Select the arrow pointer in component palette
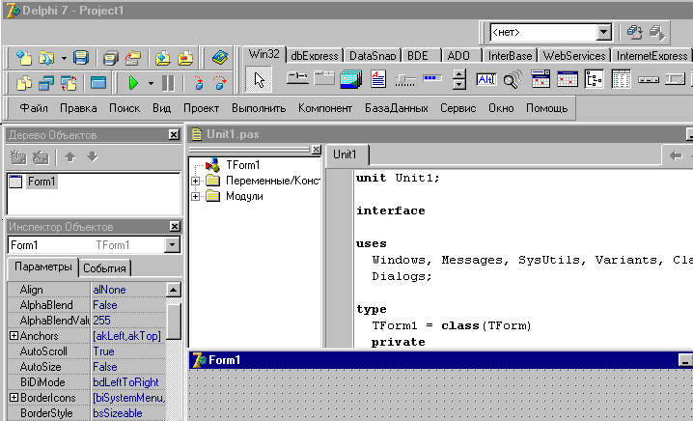This screenshot has width=693, height=421. pos(259,79)
